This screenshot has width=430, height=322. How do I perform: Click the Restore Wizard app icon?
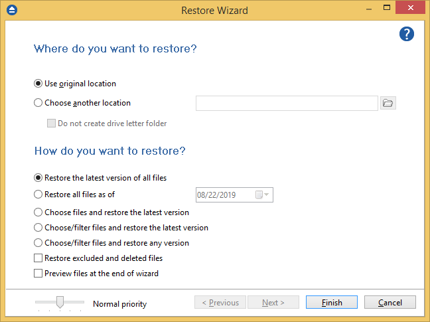coord(12,10)
